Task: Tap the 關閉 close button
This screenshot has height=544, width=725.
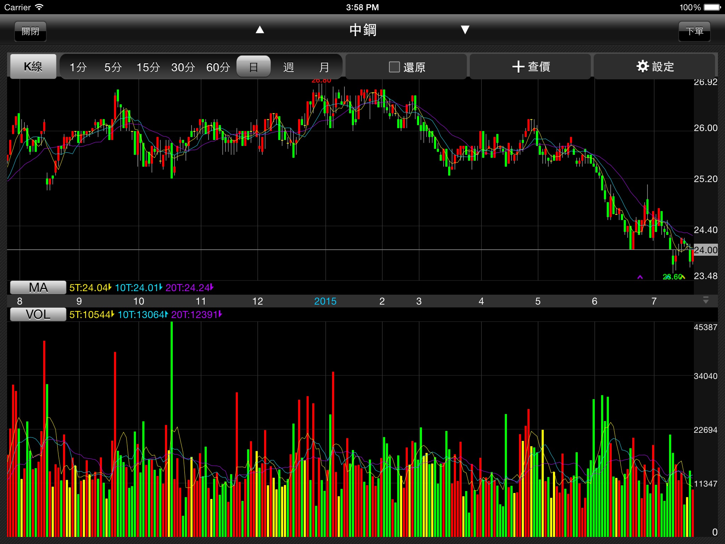Action: [30, 31]
